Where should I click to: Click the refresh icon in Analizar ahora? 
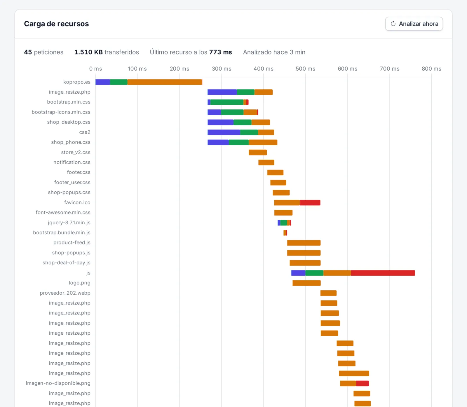393,24
